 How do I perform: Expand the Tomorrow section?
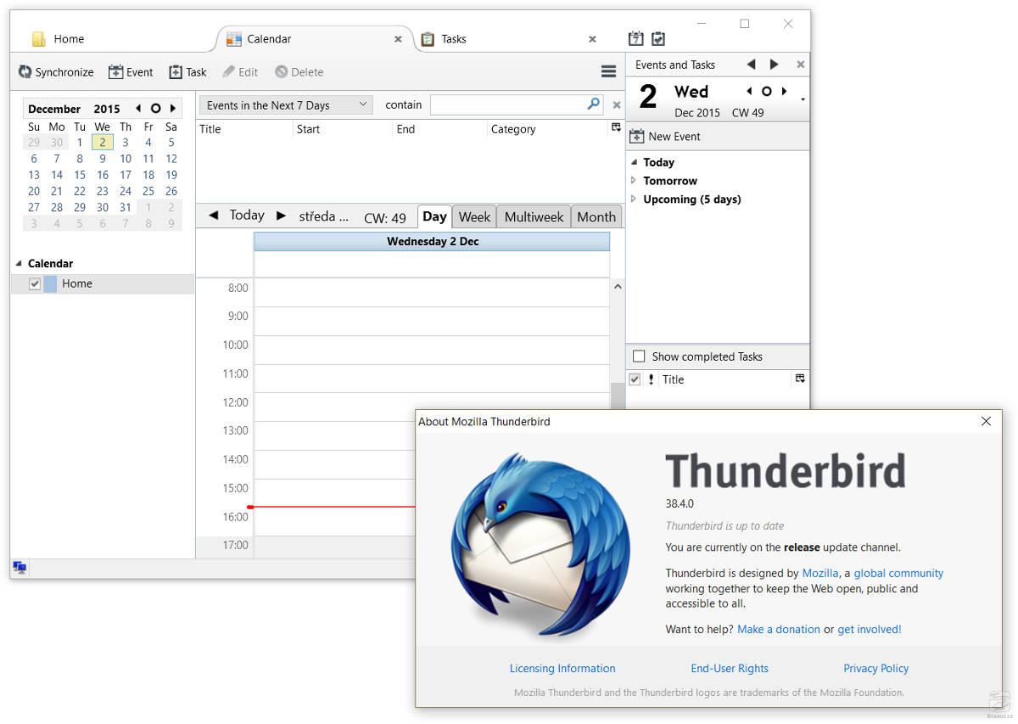634,181
